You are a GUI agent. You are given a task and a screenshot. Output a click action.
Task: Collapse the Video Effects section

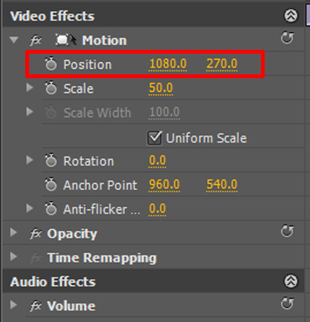[291, 15]
